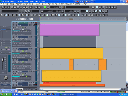The image size is (128, 96).
Task: Arm the snare track for recording
Action: (18, 39)
